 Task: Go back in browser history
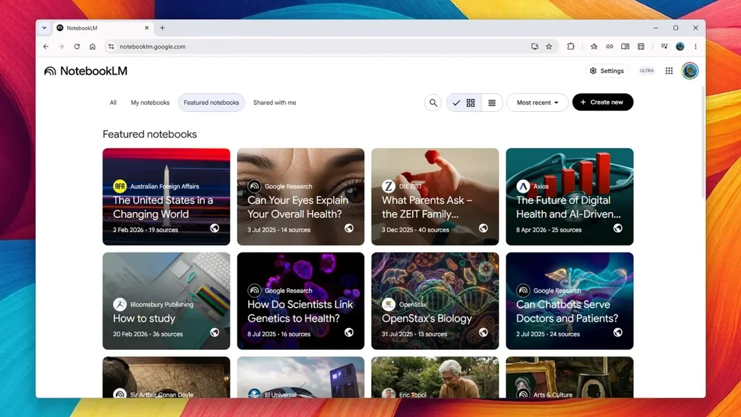pyautogui.click(x=46, y=46)
